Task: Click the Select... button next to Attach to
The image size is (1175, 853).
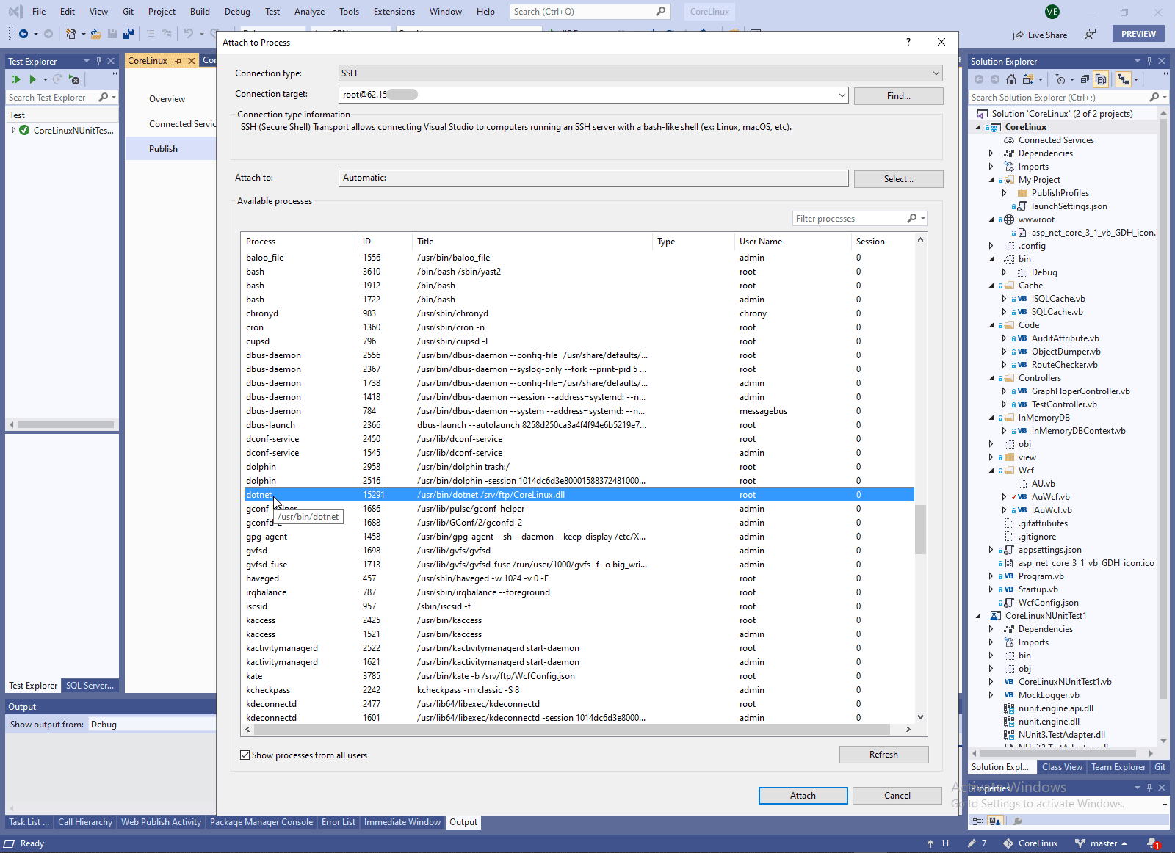Action: tap(898, 179)
